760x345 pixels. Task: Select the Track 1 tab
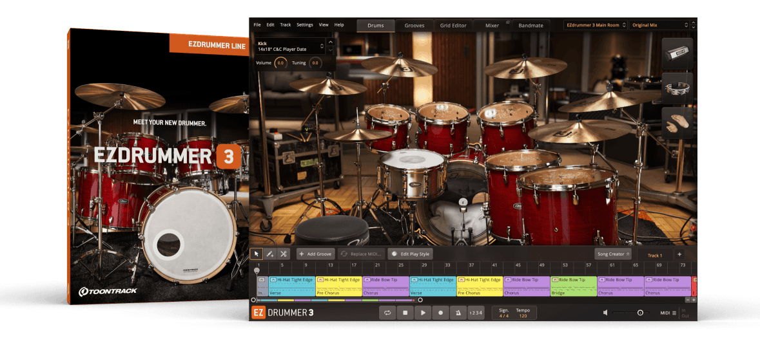coord(654,256)
